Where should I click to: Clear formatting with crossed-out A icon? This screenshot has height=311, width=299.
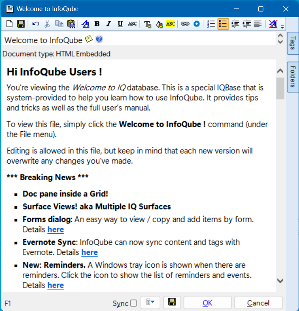coord(273,24)
